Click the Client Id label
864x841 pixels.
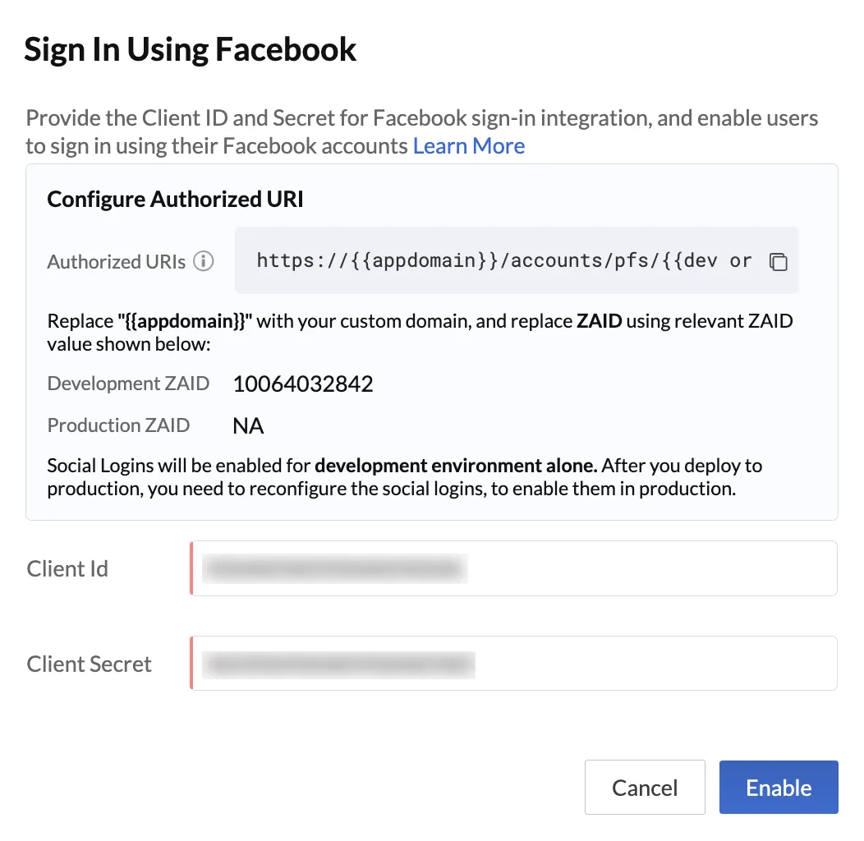coord(67,568)
